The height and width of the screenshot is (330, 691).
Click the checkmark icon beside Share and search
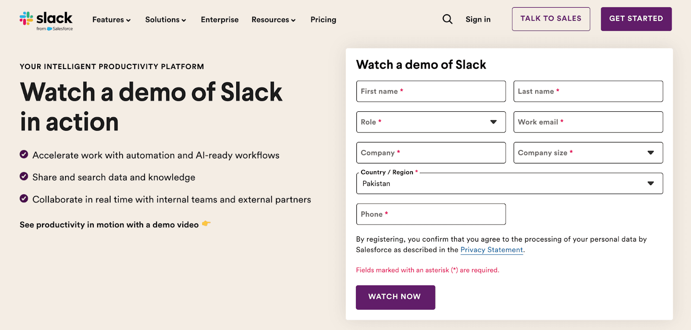24,176
